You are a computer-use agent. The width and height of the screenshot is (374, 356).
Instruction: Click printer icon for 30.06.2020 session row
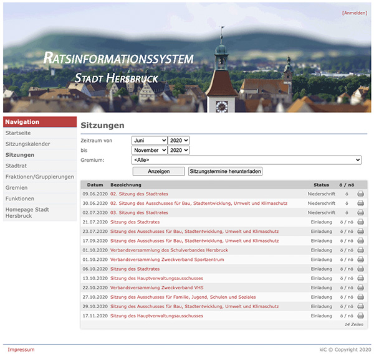[360, 204]
